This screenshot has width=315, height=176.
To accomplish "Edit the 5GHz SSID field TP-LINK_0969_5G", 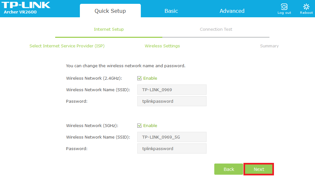I will tap(172, 137).
